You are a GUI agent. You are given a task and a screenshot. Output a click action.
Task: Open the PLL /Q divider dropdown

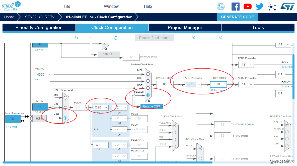pos(120,118)
